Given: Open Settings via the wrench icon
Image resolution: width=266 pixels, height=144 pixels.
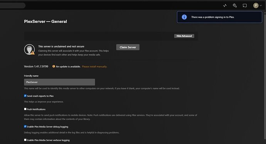Looking at the screenshot, I should coord(235,6).
